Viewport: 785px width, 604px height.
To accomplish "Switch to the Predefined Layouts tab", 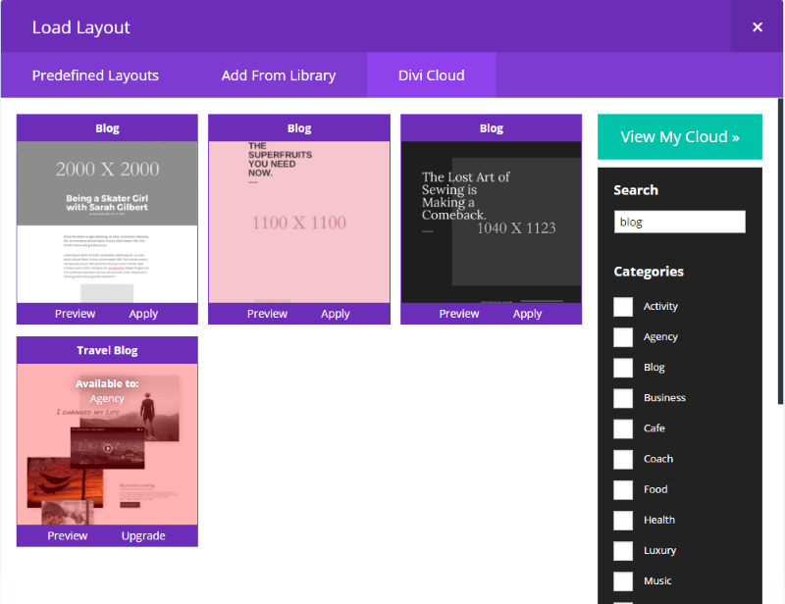I will (95, 75).
